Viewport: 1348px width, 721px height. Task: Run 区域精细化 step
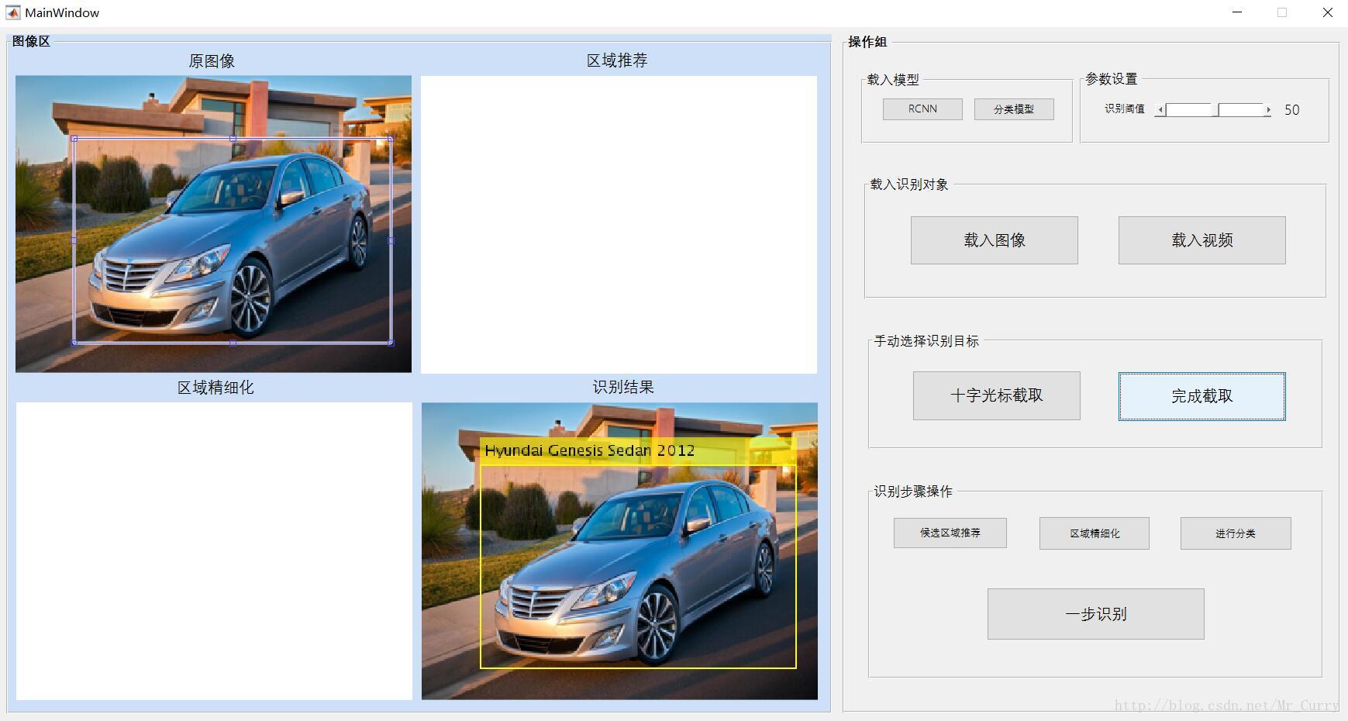[x=1095, y=533]
